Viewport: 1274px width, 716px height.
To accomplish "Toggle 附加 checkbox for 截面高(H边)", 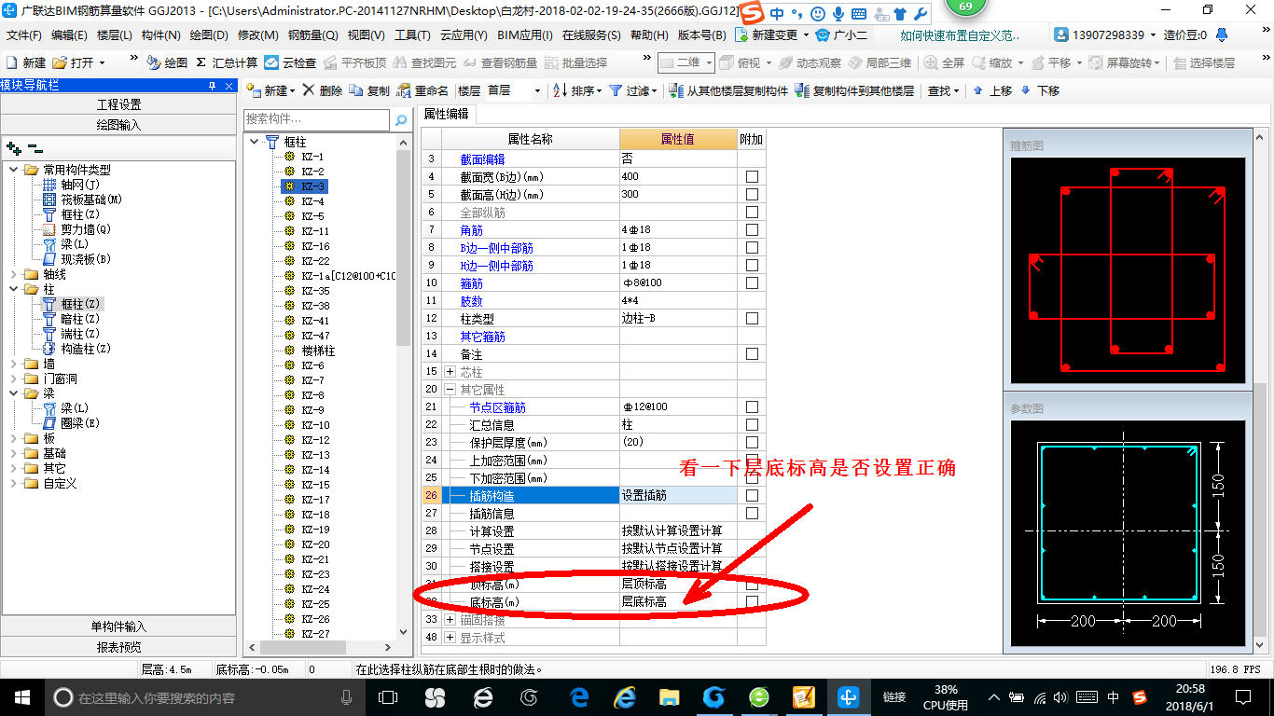I will coord(752,194).
